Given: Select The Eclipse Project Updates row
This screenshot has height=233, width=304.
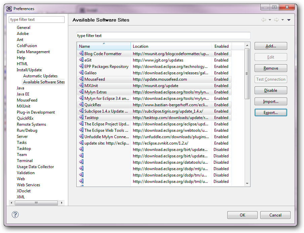Looking at the screenshot, I should [x=154, y=124].
